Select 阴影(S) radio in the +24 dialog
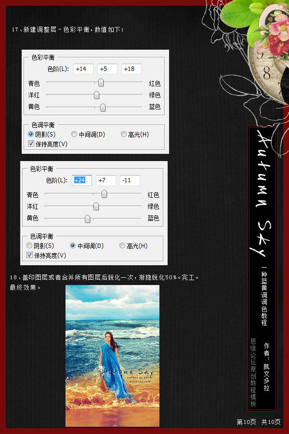The height and width of the screenshot is (434, 289). pyautogui.click(x=29, y=246)
